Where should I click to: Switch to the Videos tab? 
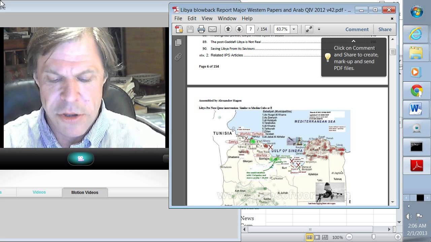(x=39, y=192)
